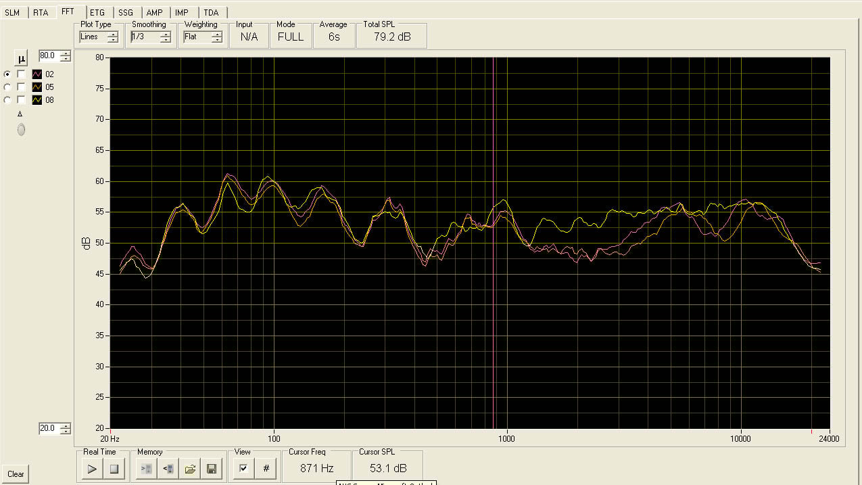Image resolution: width=862 pixels, height=485 pixels.
Task: Switch to the RTA tab
Action: [x=41, y=13]
